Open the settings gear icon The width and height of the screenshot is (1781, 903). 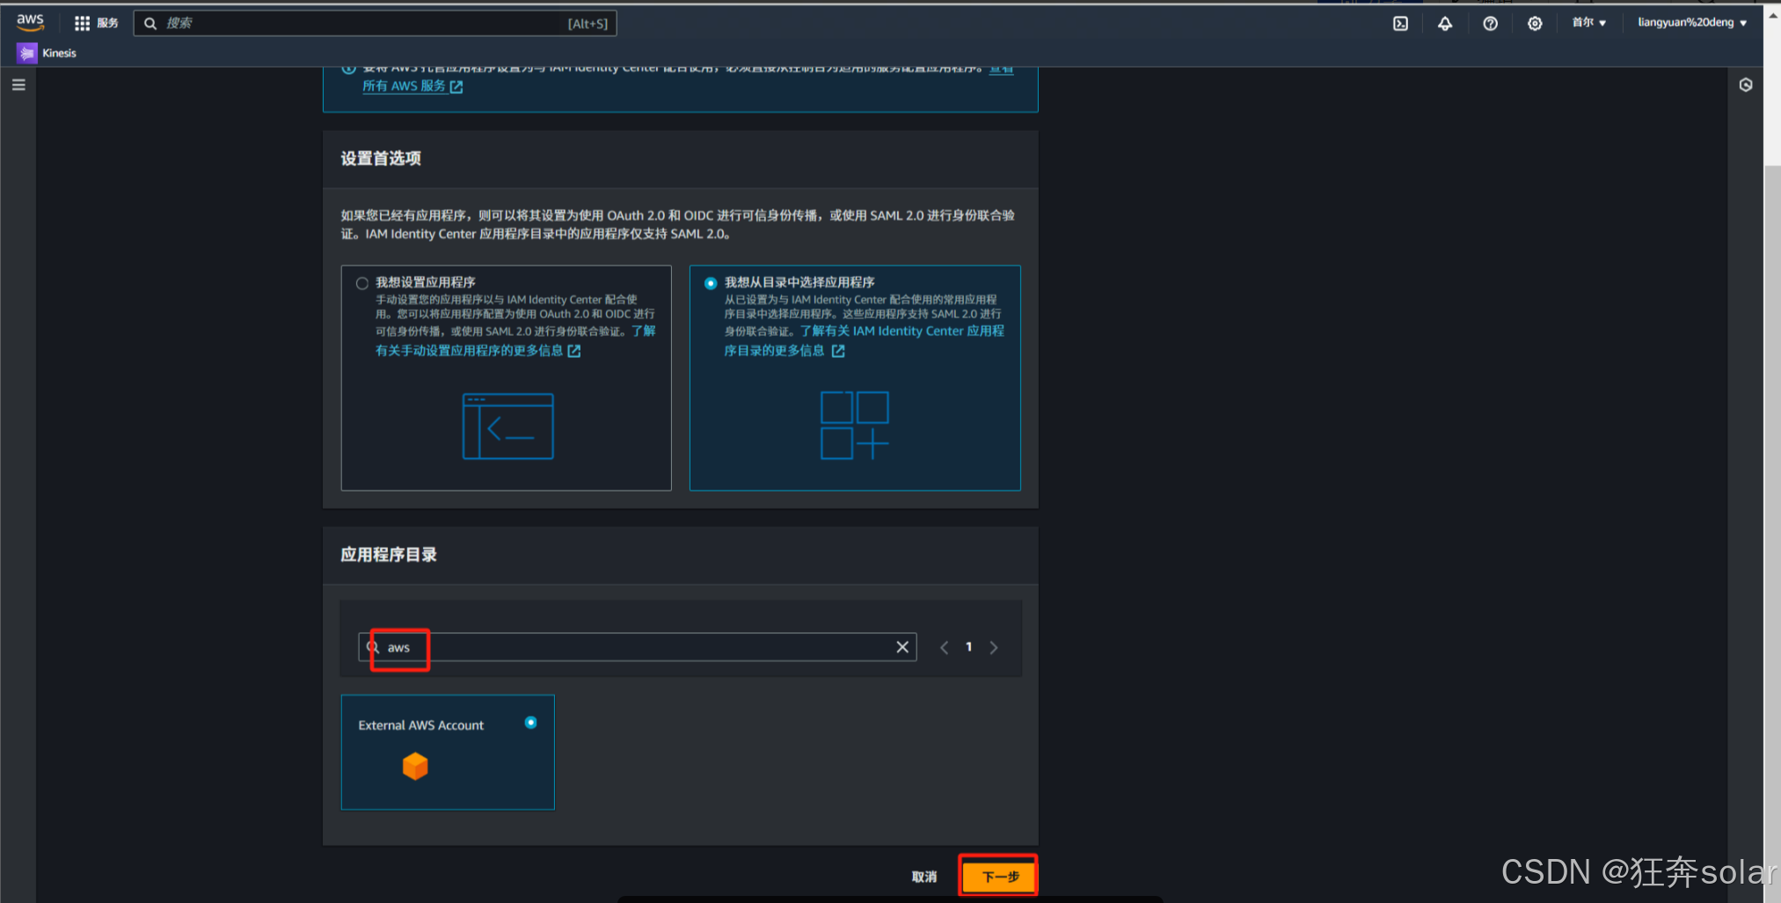[x=1535, y=24]
